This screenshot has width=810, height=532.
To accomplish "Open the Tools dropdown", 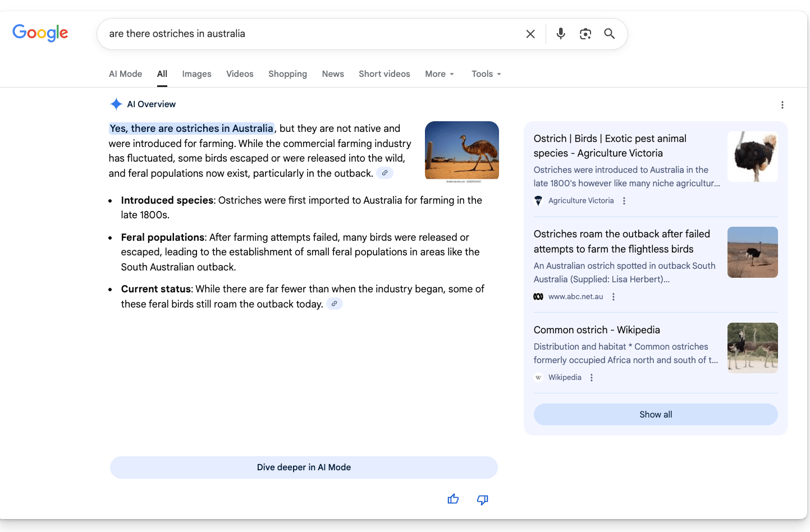I will click(x=486, y=74).
